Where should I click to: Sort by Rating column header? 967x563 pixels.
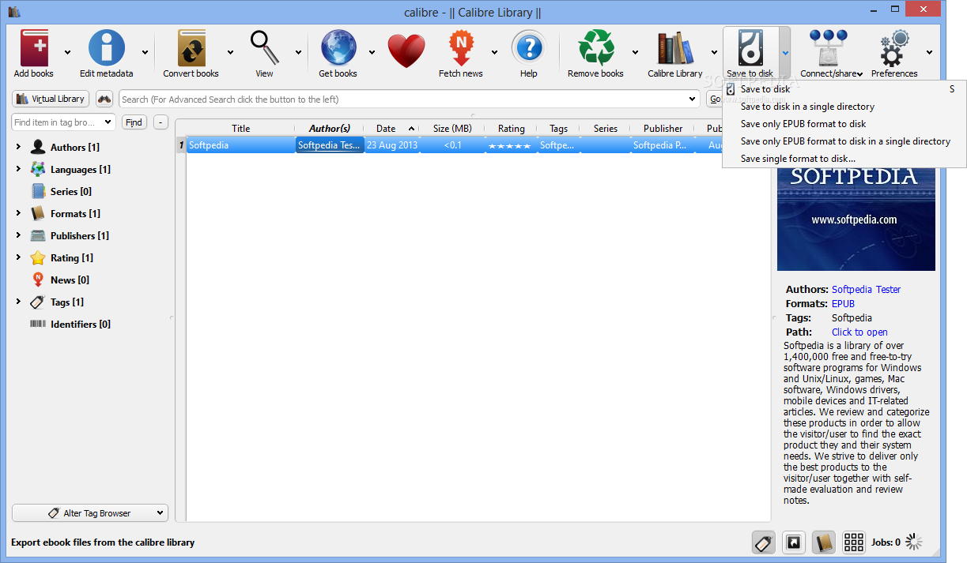(511, 129)
